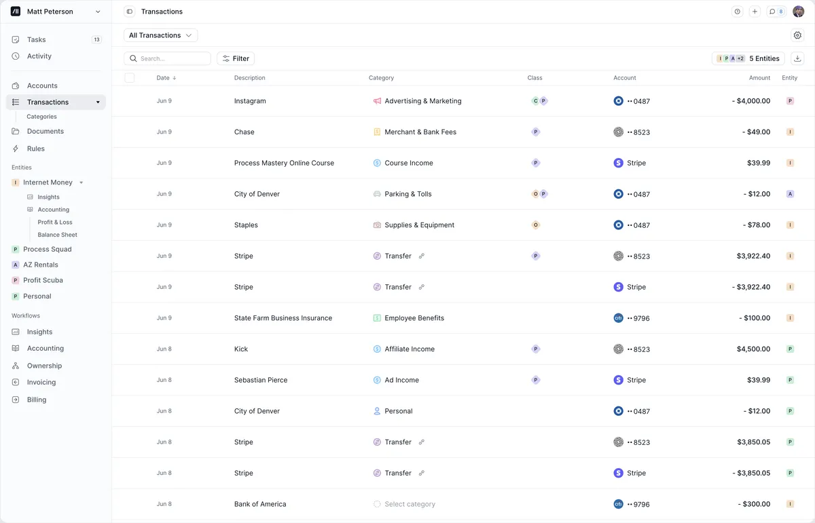Screen dimensions: 815x523
Task: Click the Billing workflow icon
Action: click(16, 400)
